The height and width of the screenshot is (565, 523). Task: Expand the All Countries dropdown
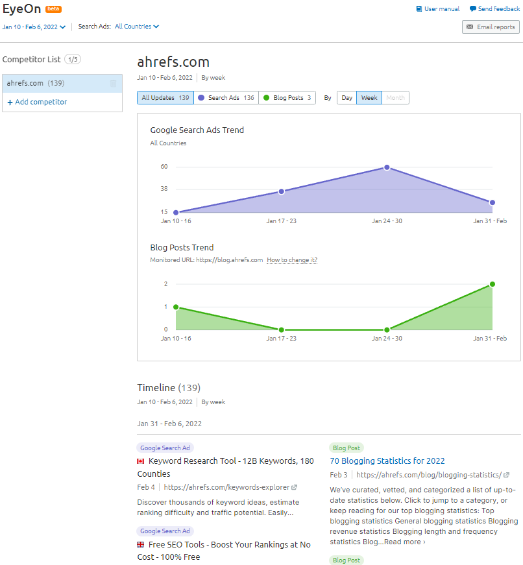click(x=137, y=27)
